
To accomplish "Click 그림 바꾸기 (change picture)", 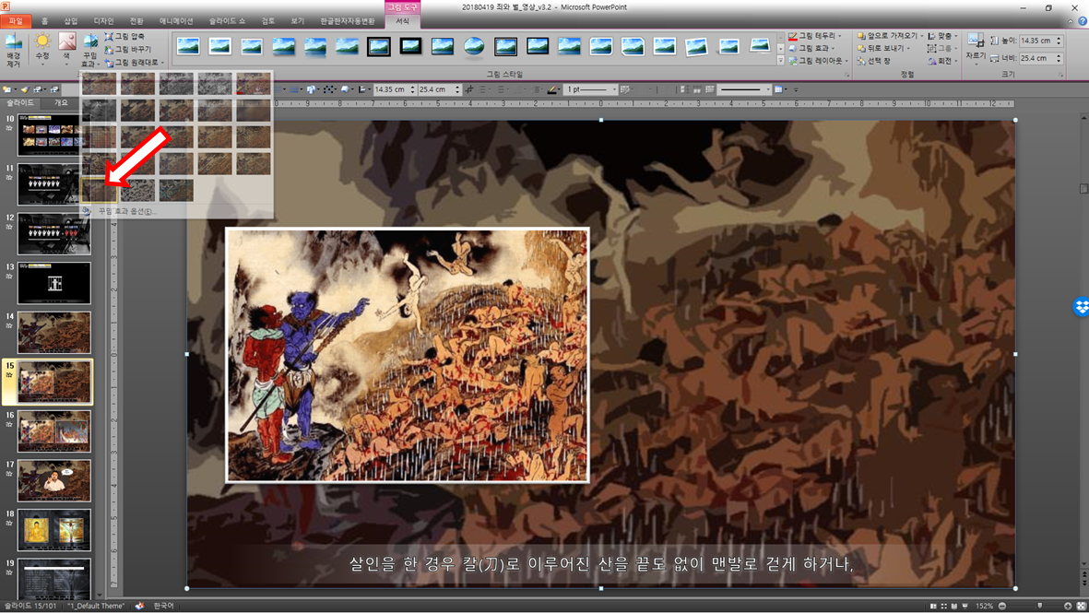I will point(128,49).
